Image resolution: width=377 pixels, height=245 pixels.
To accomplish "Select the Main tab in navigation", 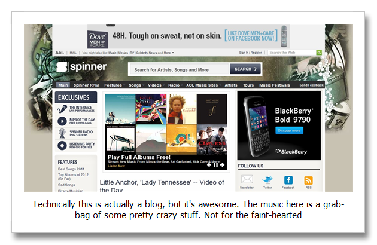I will (x=62, y=85).
